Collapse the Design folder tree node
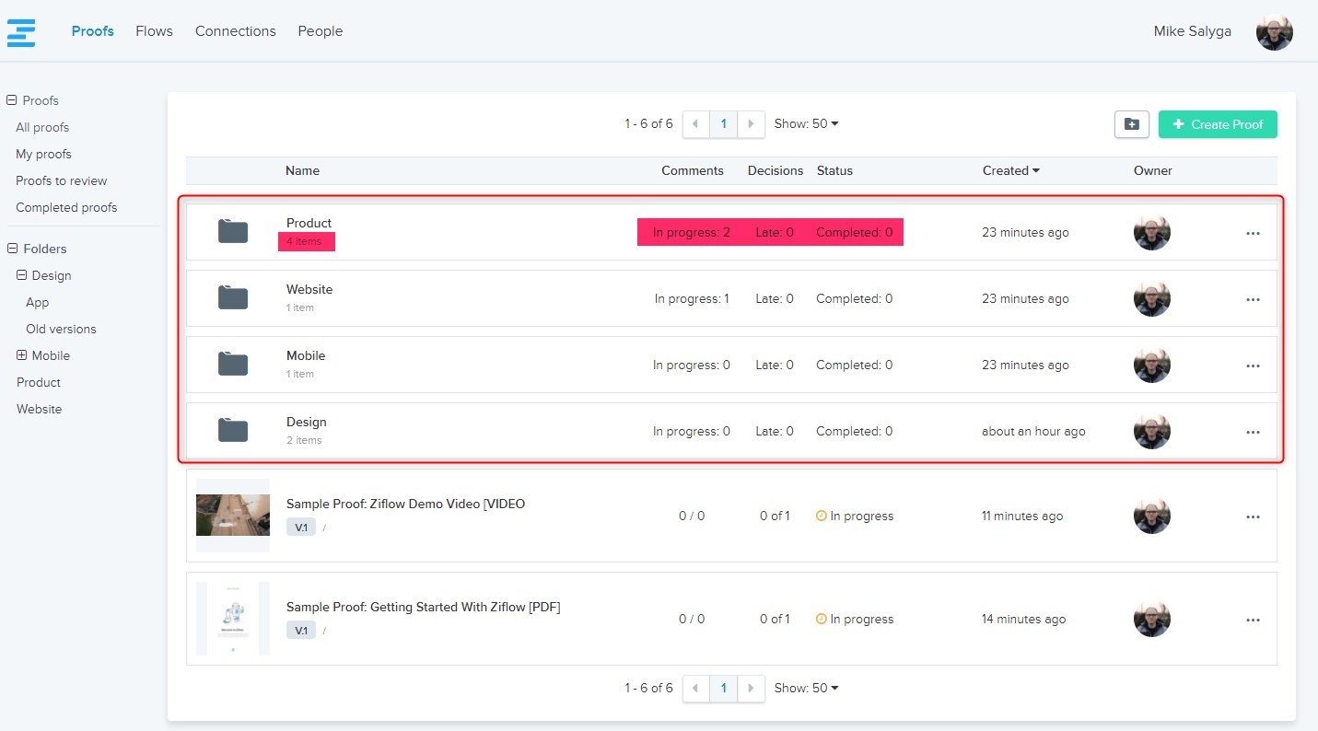The width and height of the screenshot is (1318, 731). (22, 275)
